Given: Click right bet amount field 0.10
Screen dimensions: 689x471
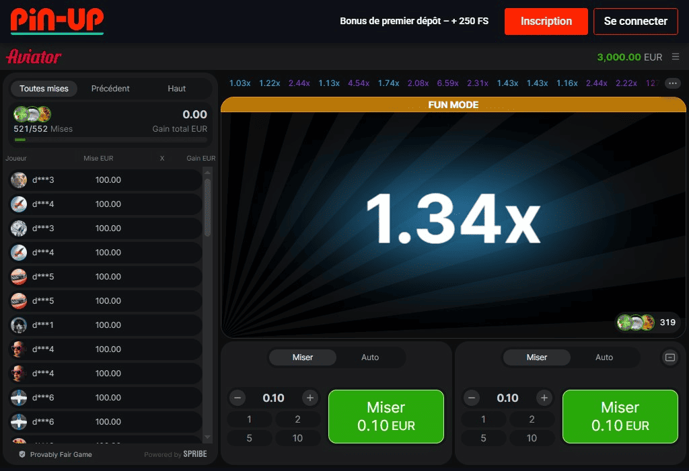Looking at the screenshot, I should point(507,398).
